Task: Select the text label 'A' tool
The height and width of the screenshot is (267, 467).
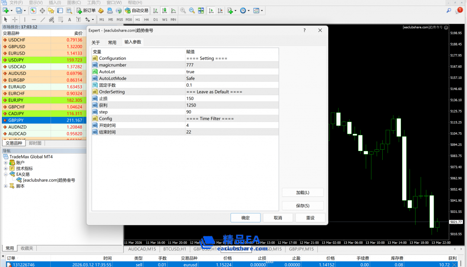Action: pos(69,19)
